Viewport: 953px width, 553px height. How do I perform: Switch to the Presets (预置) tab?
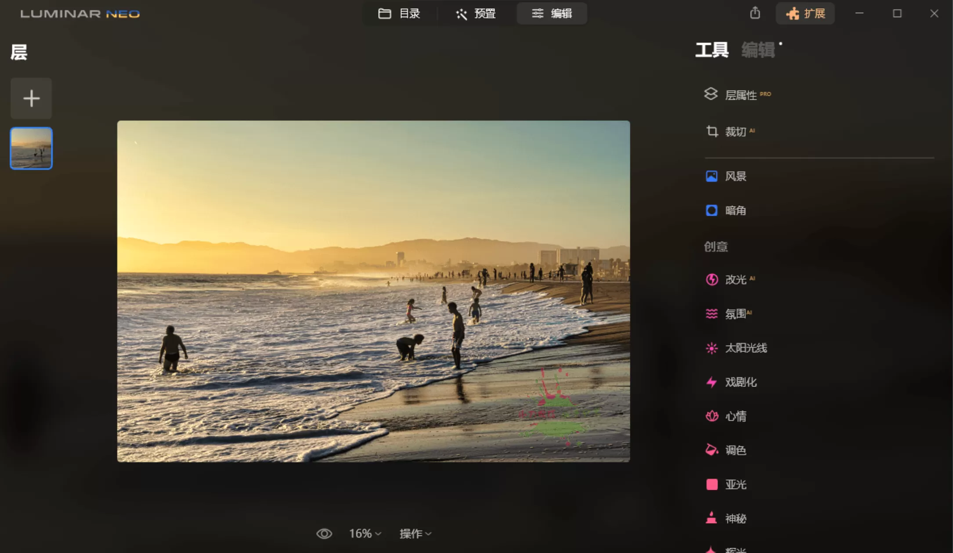(x=476, y=14)
